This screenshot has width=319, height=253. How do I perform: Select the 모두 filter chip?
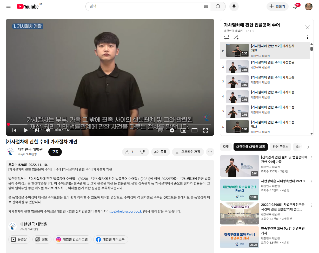pyautogui.click(x=226, y=147)
